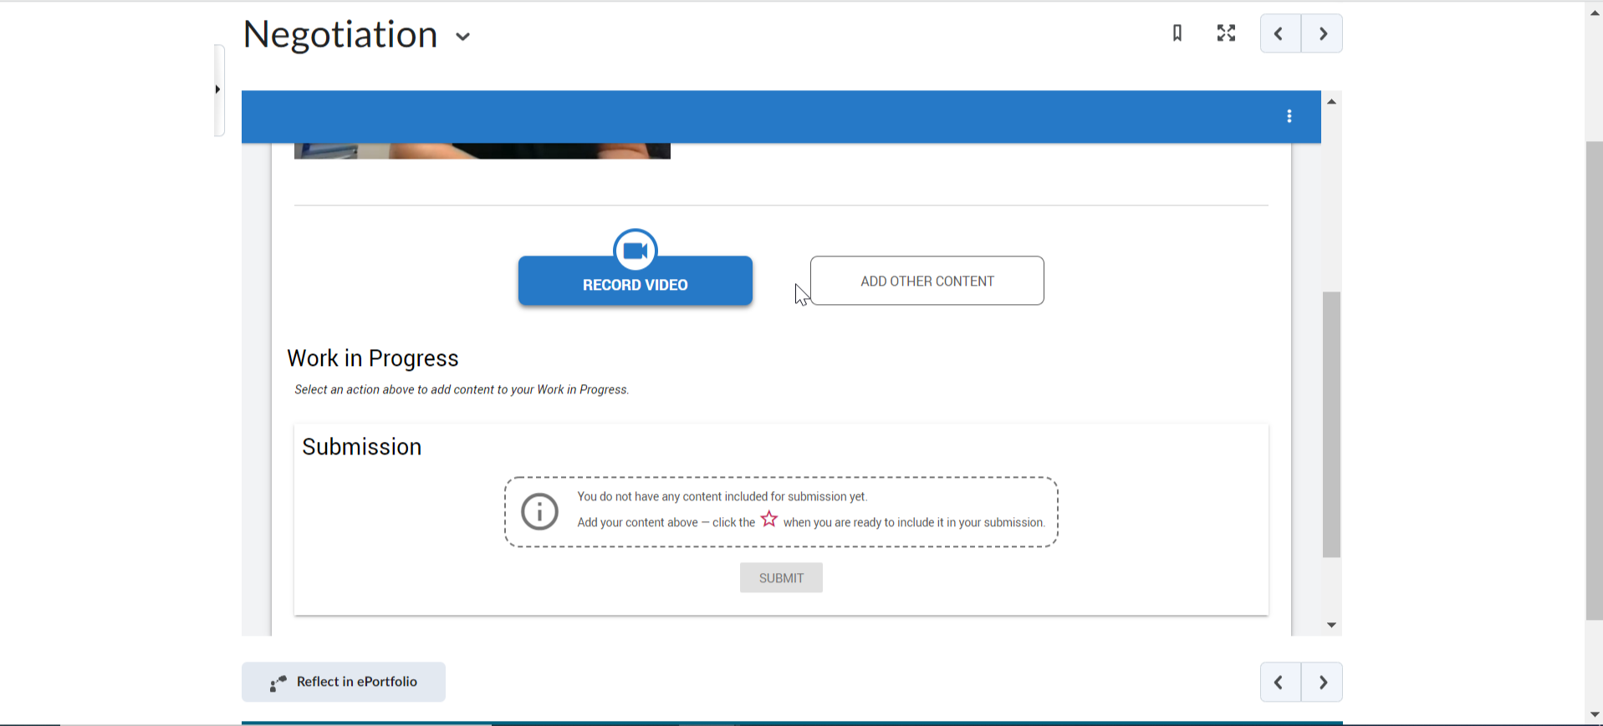1603x726 pixels.
Task: Bookmark this Negotiation topic
Action: (1177, 33)
